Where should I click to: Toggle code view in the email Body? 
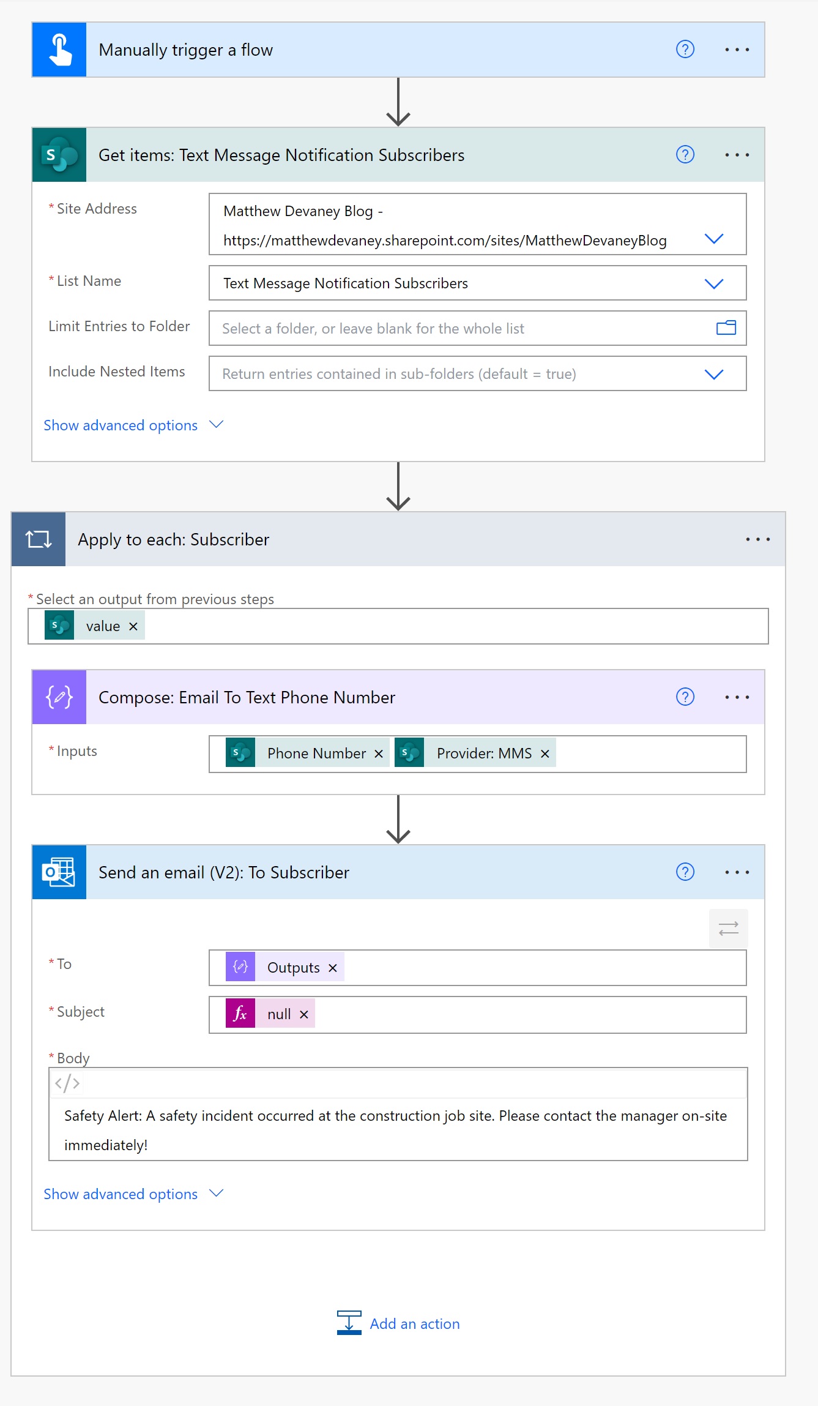coord(67,1083)
